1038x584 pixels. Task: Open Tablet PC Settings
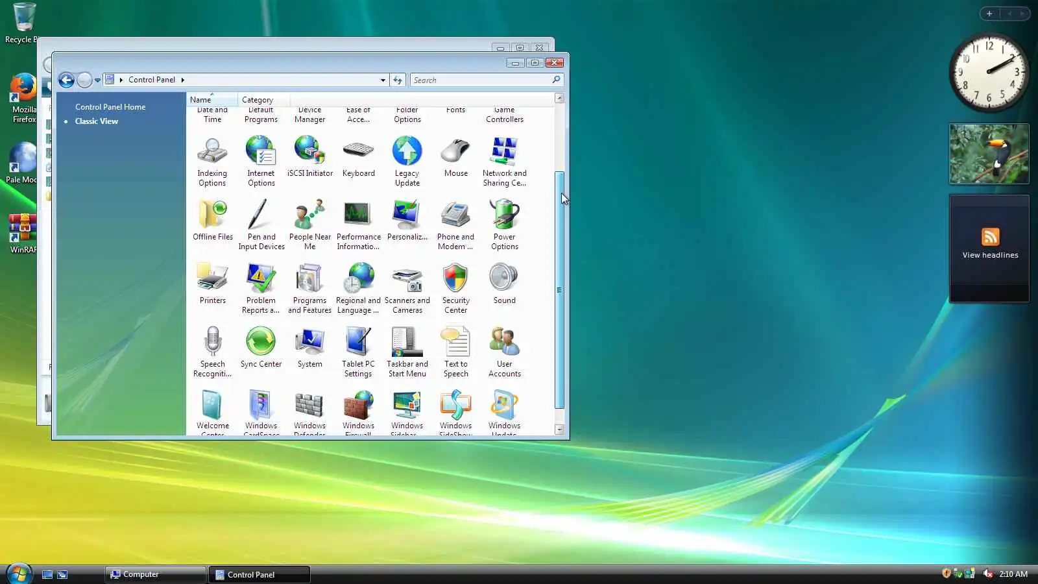359,353
